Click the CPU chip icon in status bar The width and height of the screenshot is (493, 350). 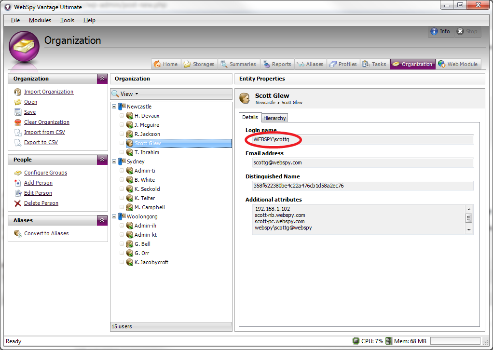pyautogui.click(x=356, y=341)
